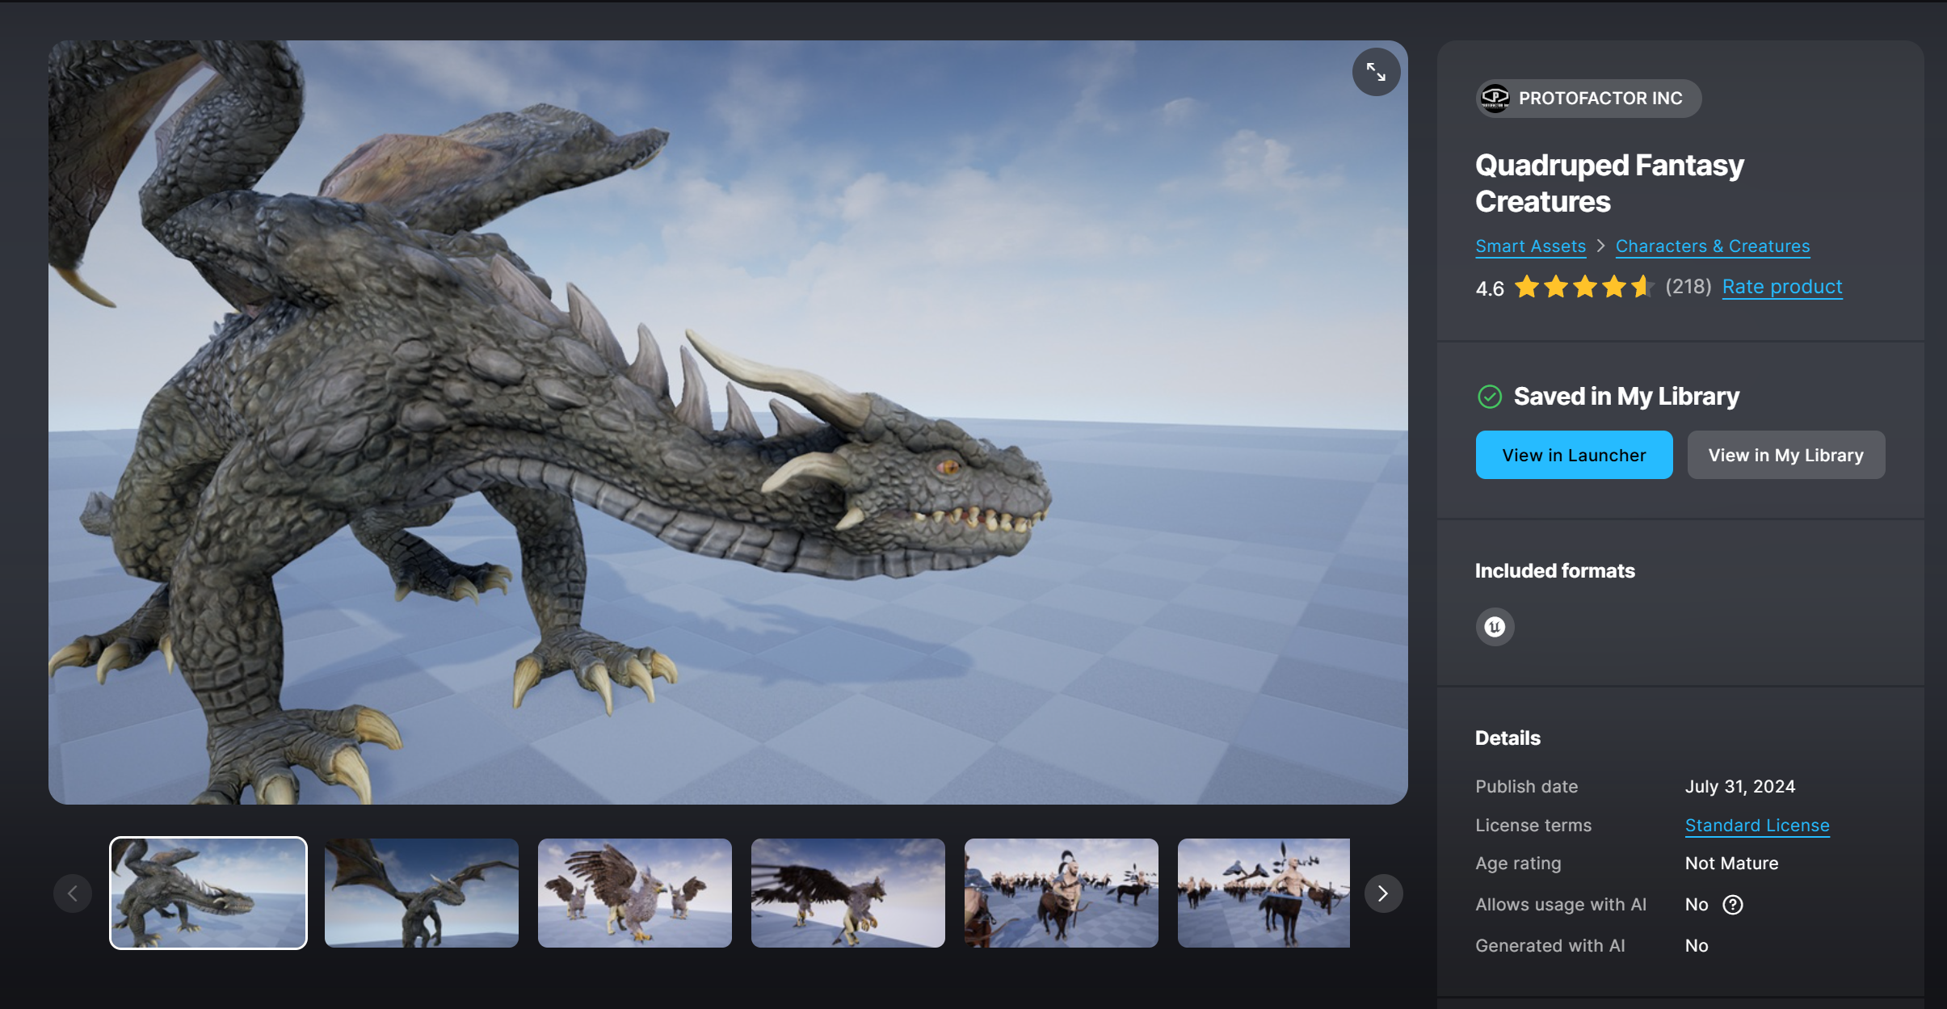Click the Unreal Engine format icon
1947x1009 pixels.
click(x=1496, y=626)
